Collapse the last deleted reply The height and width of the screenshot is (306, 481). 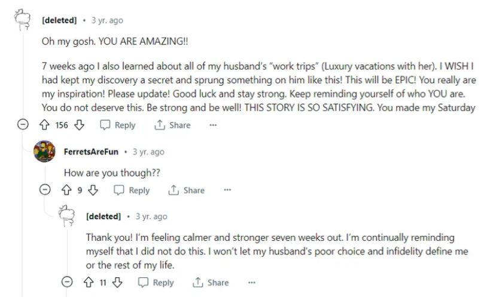click(x=68, y=283)
